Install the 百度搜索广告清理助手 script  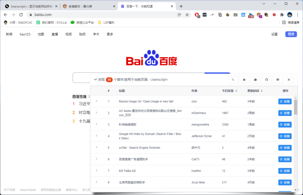(285, 159)
